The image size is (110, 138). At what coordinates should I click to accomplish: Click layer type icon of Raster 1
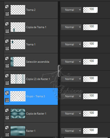[7, 127]
